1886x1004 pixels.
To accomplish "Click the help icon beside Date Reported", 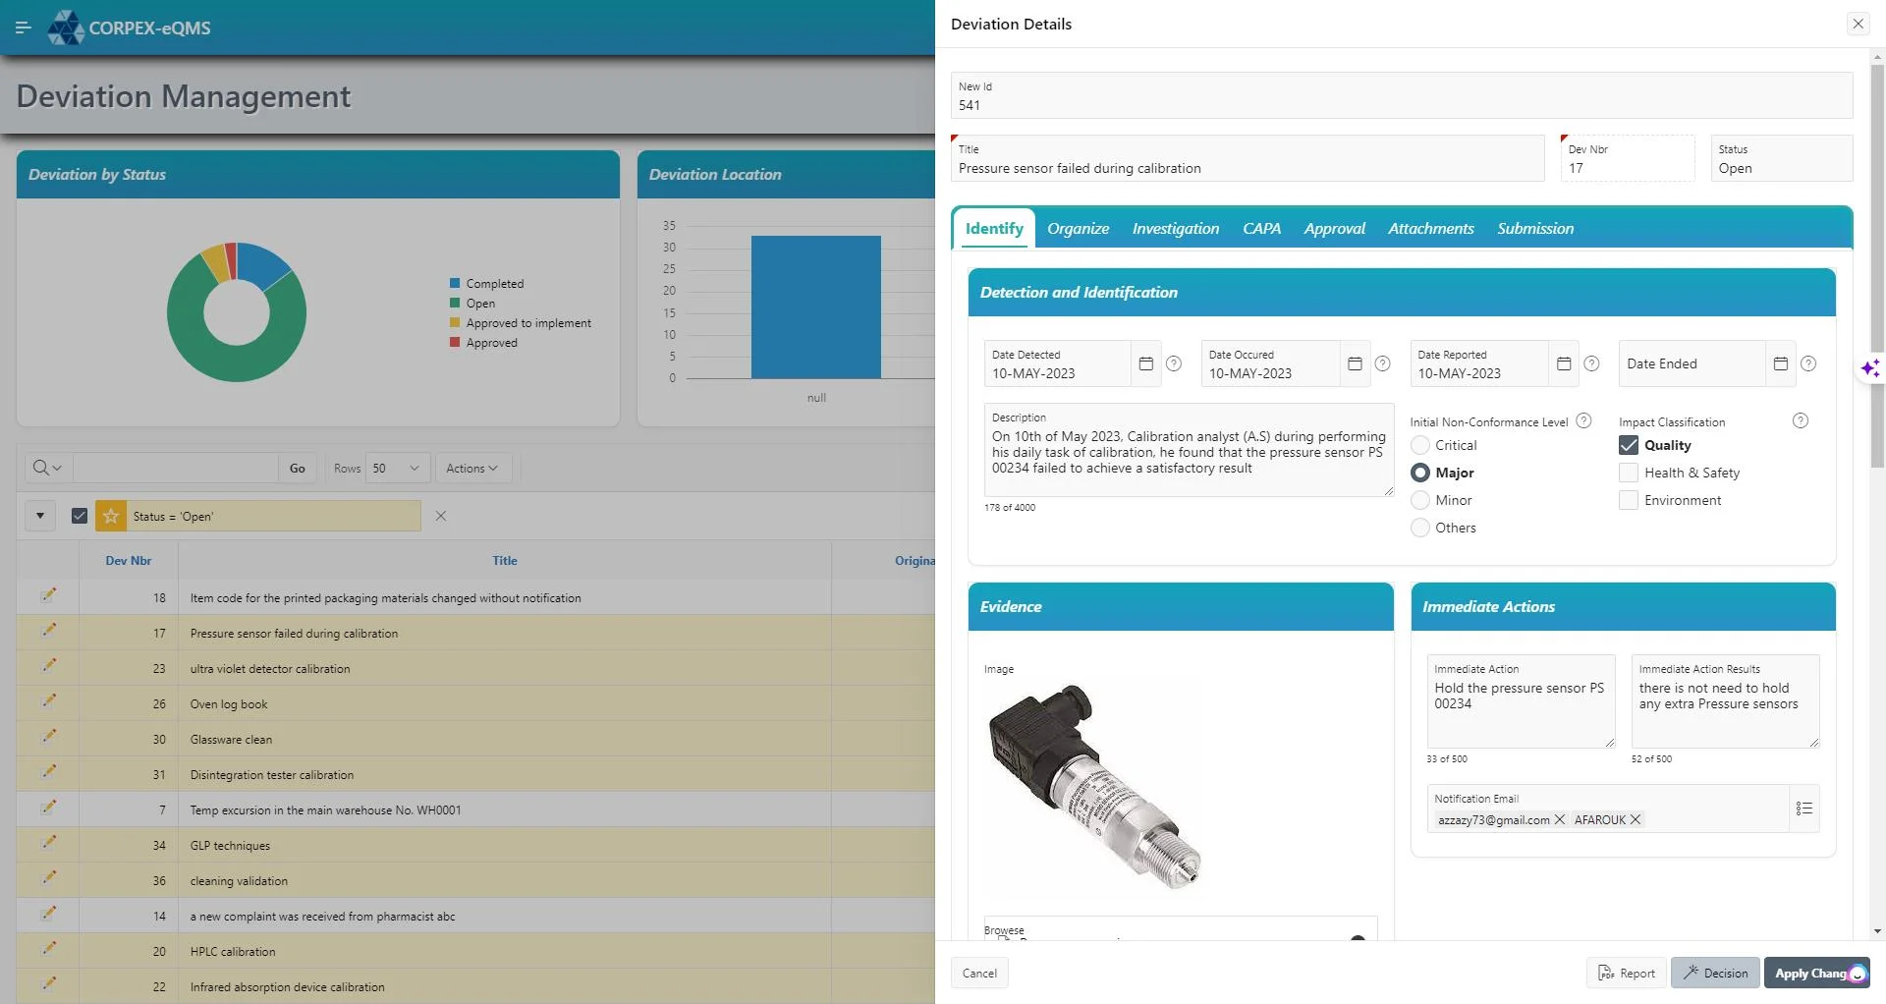I will [x=1591, y=363].
